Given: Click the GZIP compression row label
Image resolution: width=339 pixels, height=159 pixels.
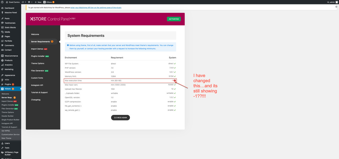Looking at the screenshot, I should (73, 102).
